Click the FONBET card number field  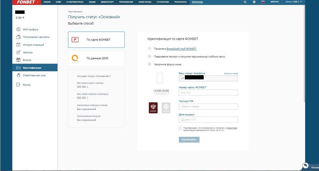click(x=208, y=92)
